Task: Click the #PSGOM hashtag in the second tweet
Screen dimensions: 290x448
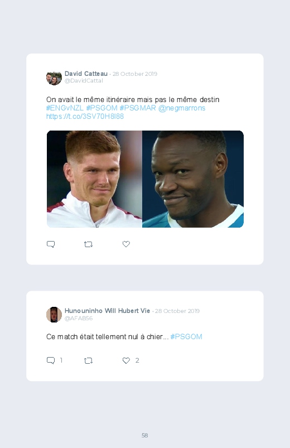Action: 186,336
